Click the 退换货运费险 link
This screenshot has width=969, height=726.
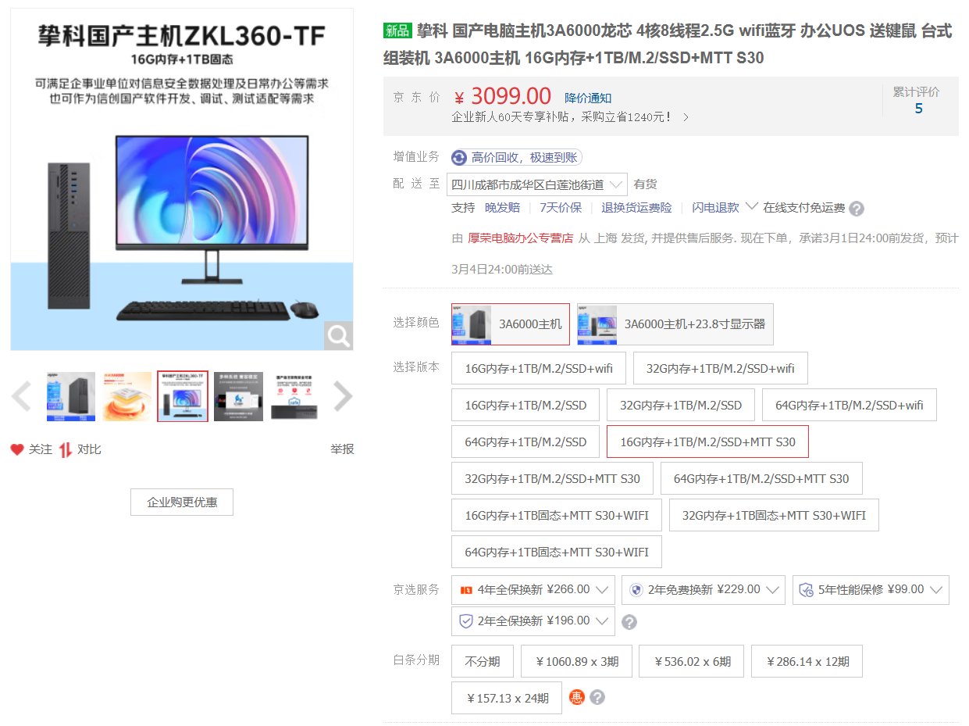pos(636,208)
